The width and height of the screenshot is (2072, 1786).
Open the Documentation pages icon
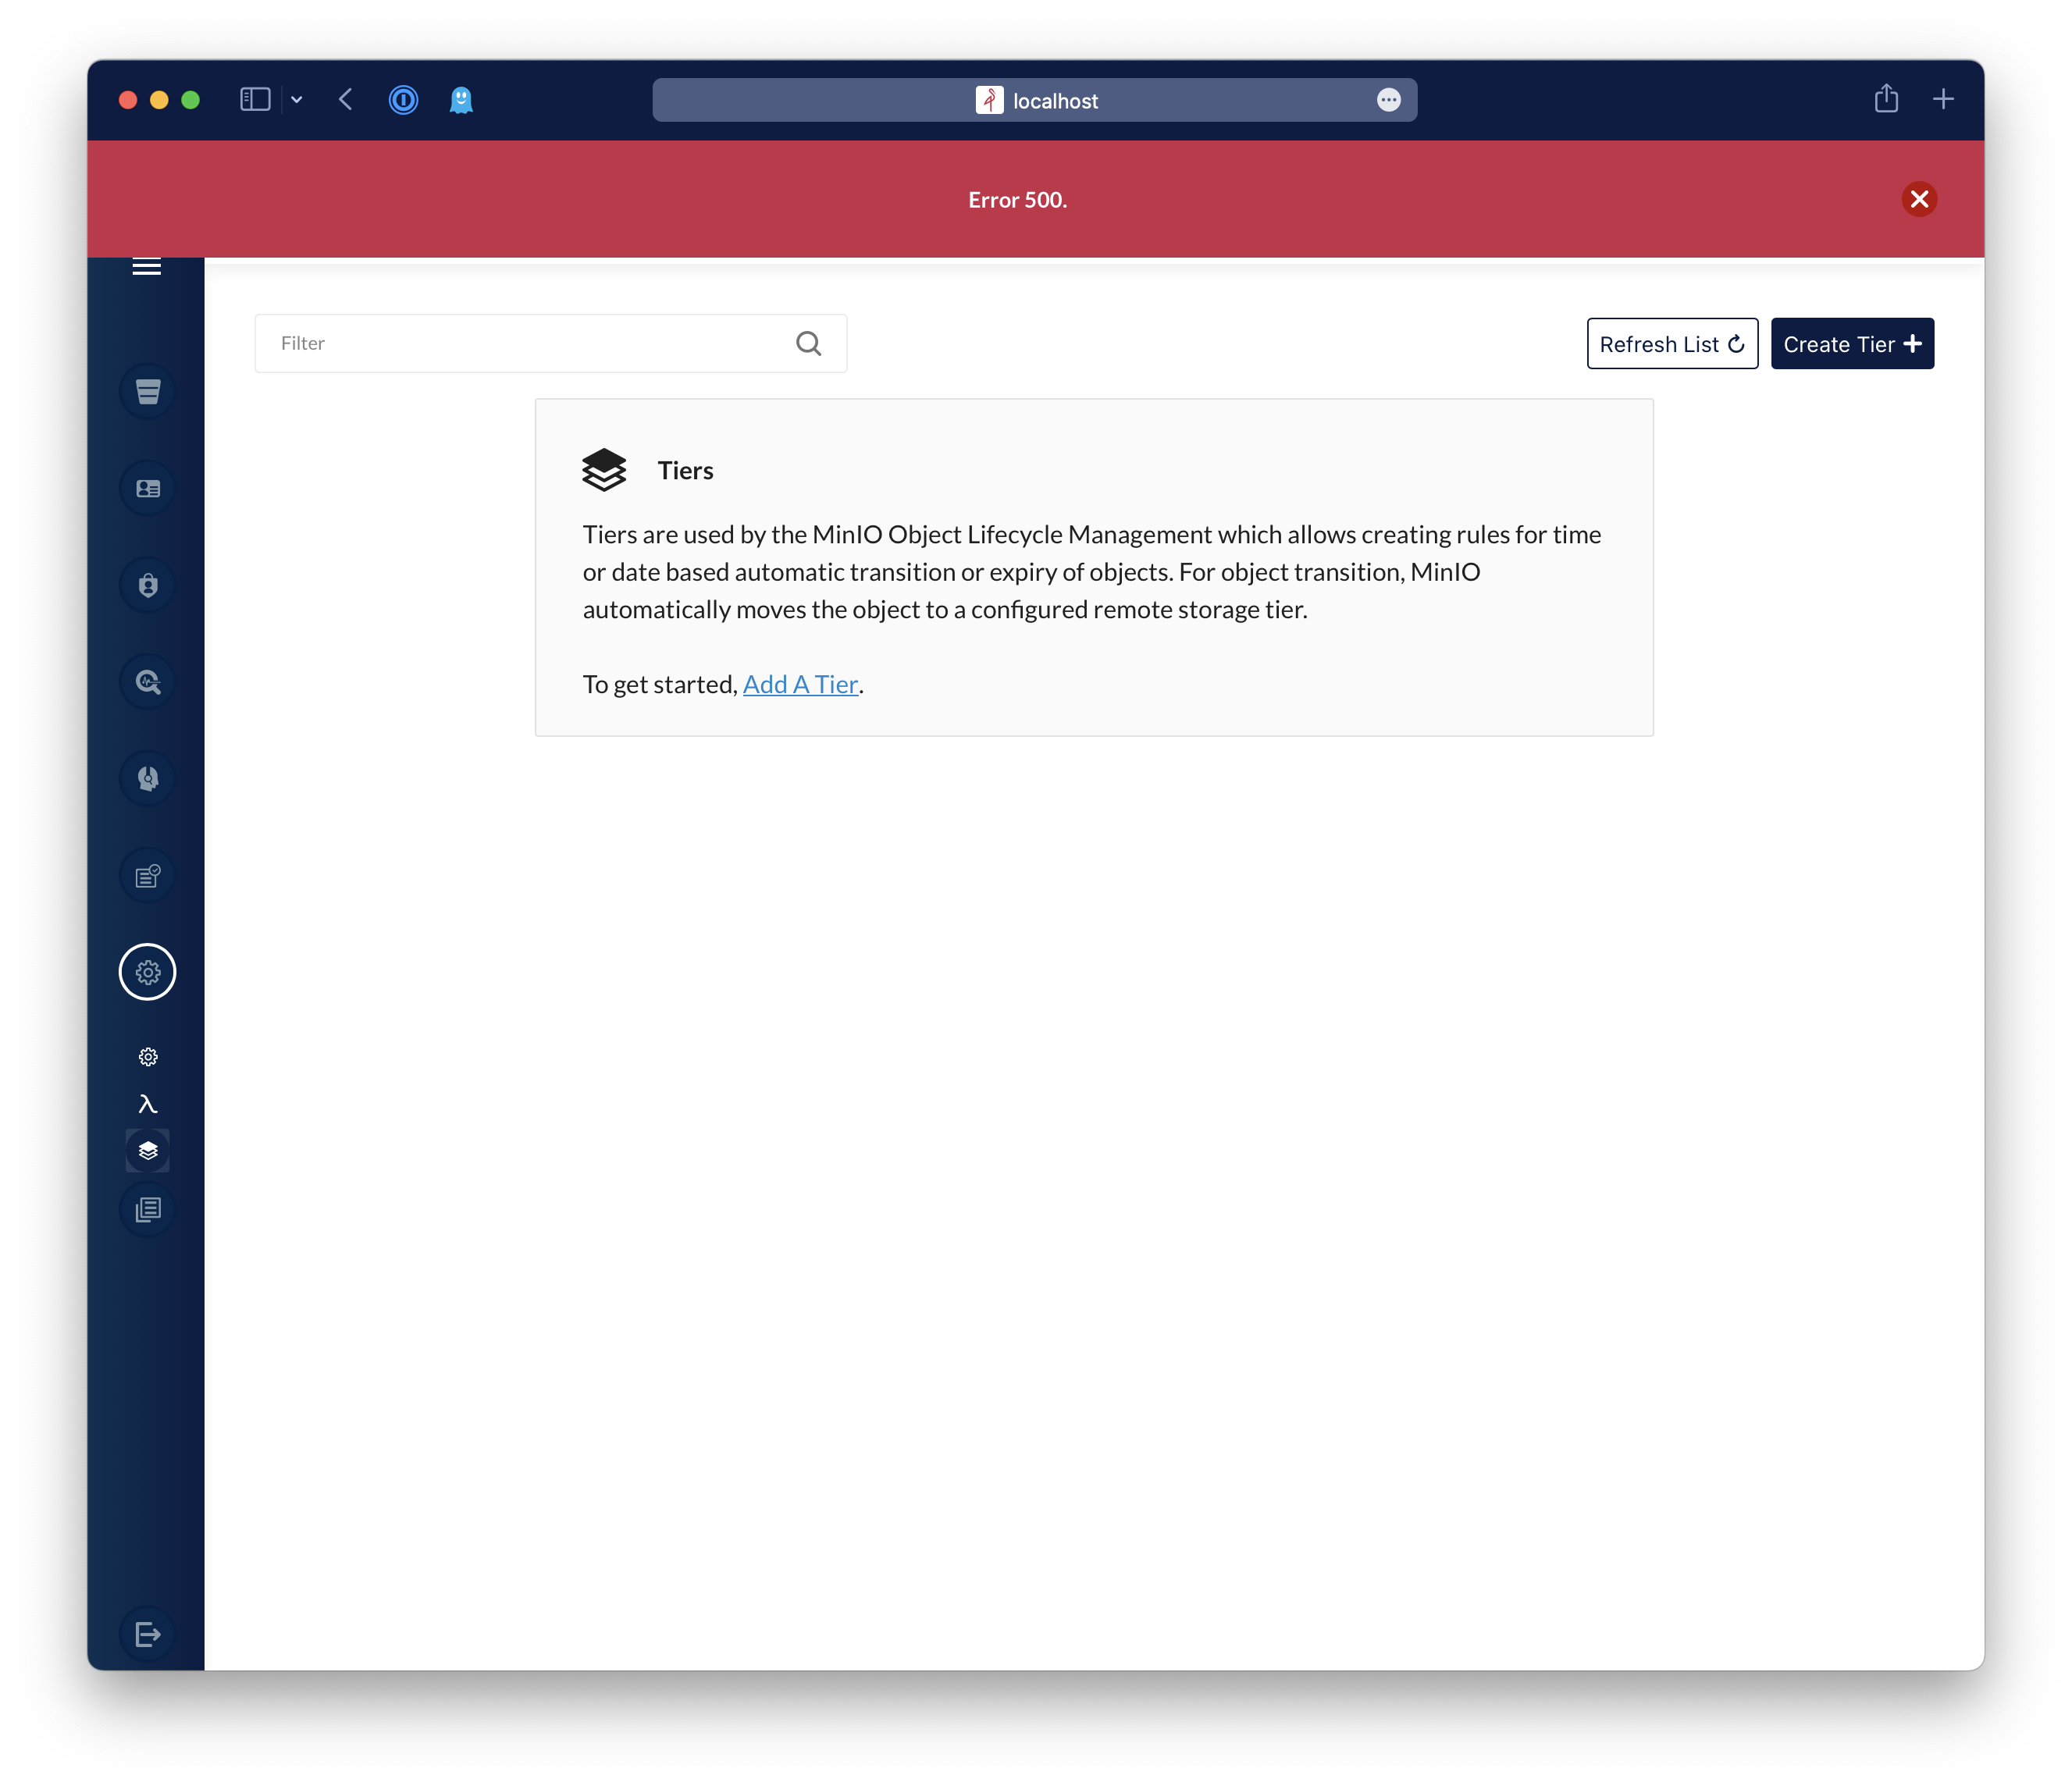148,1210
